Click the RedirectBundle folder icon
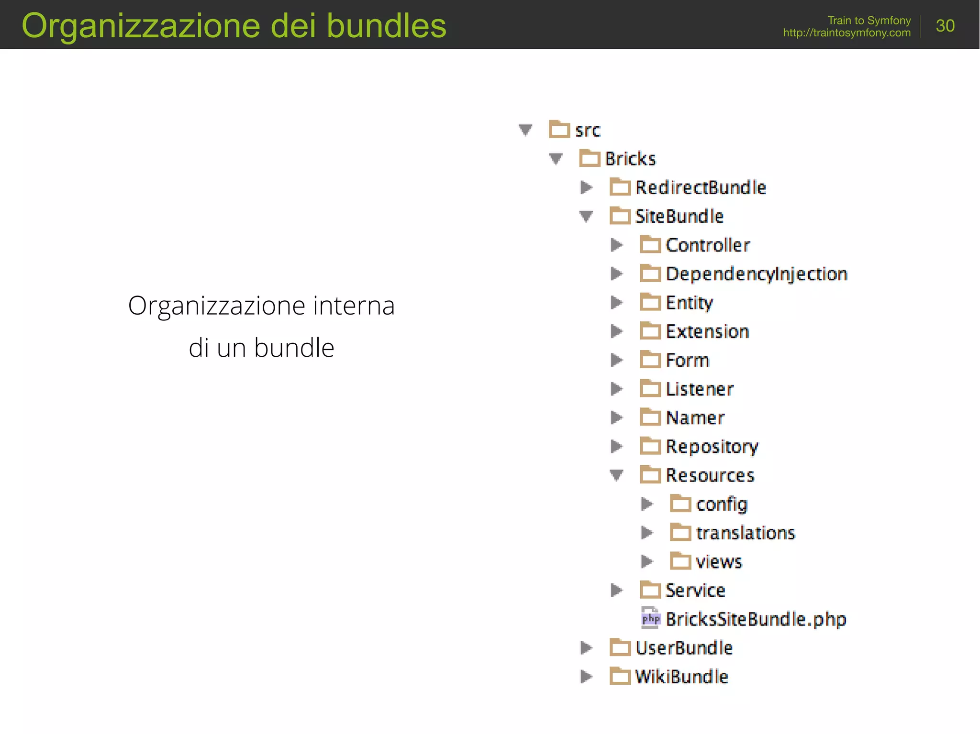Screen dimensions: 980x734 point(620,186)
